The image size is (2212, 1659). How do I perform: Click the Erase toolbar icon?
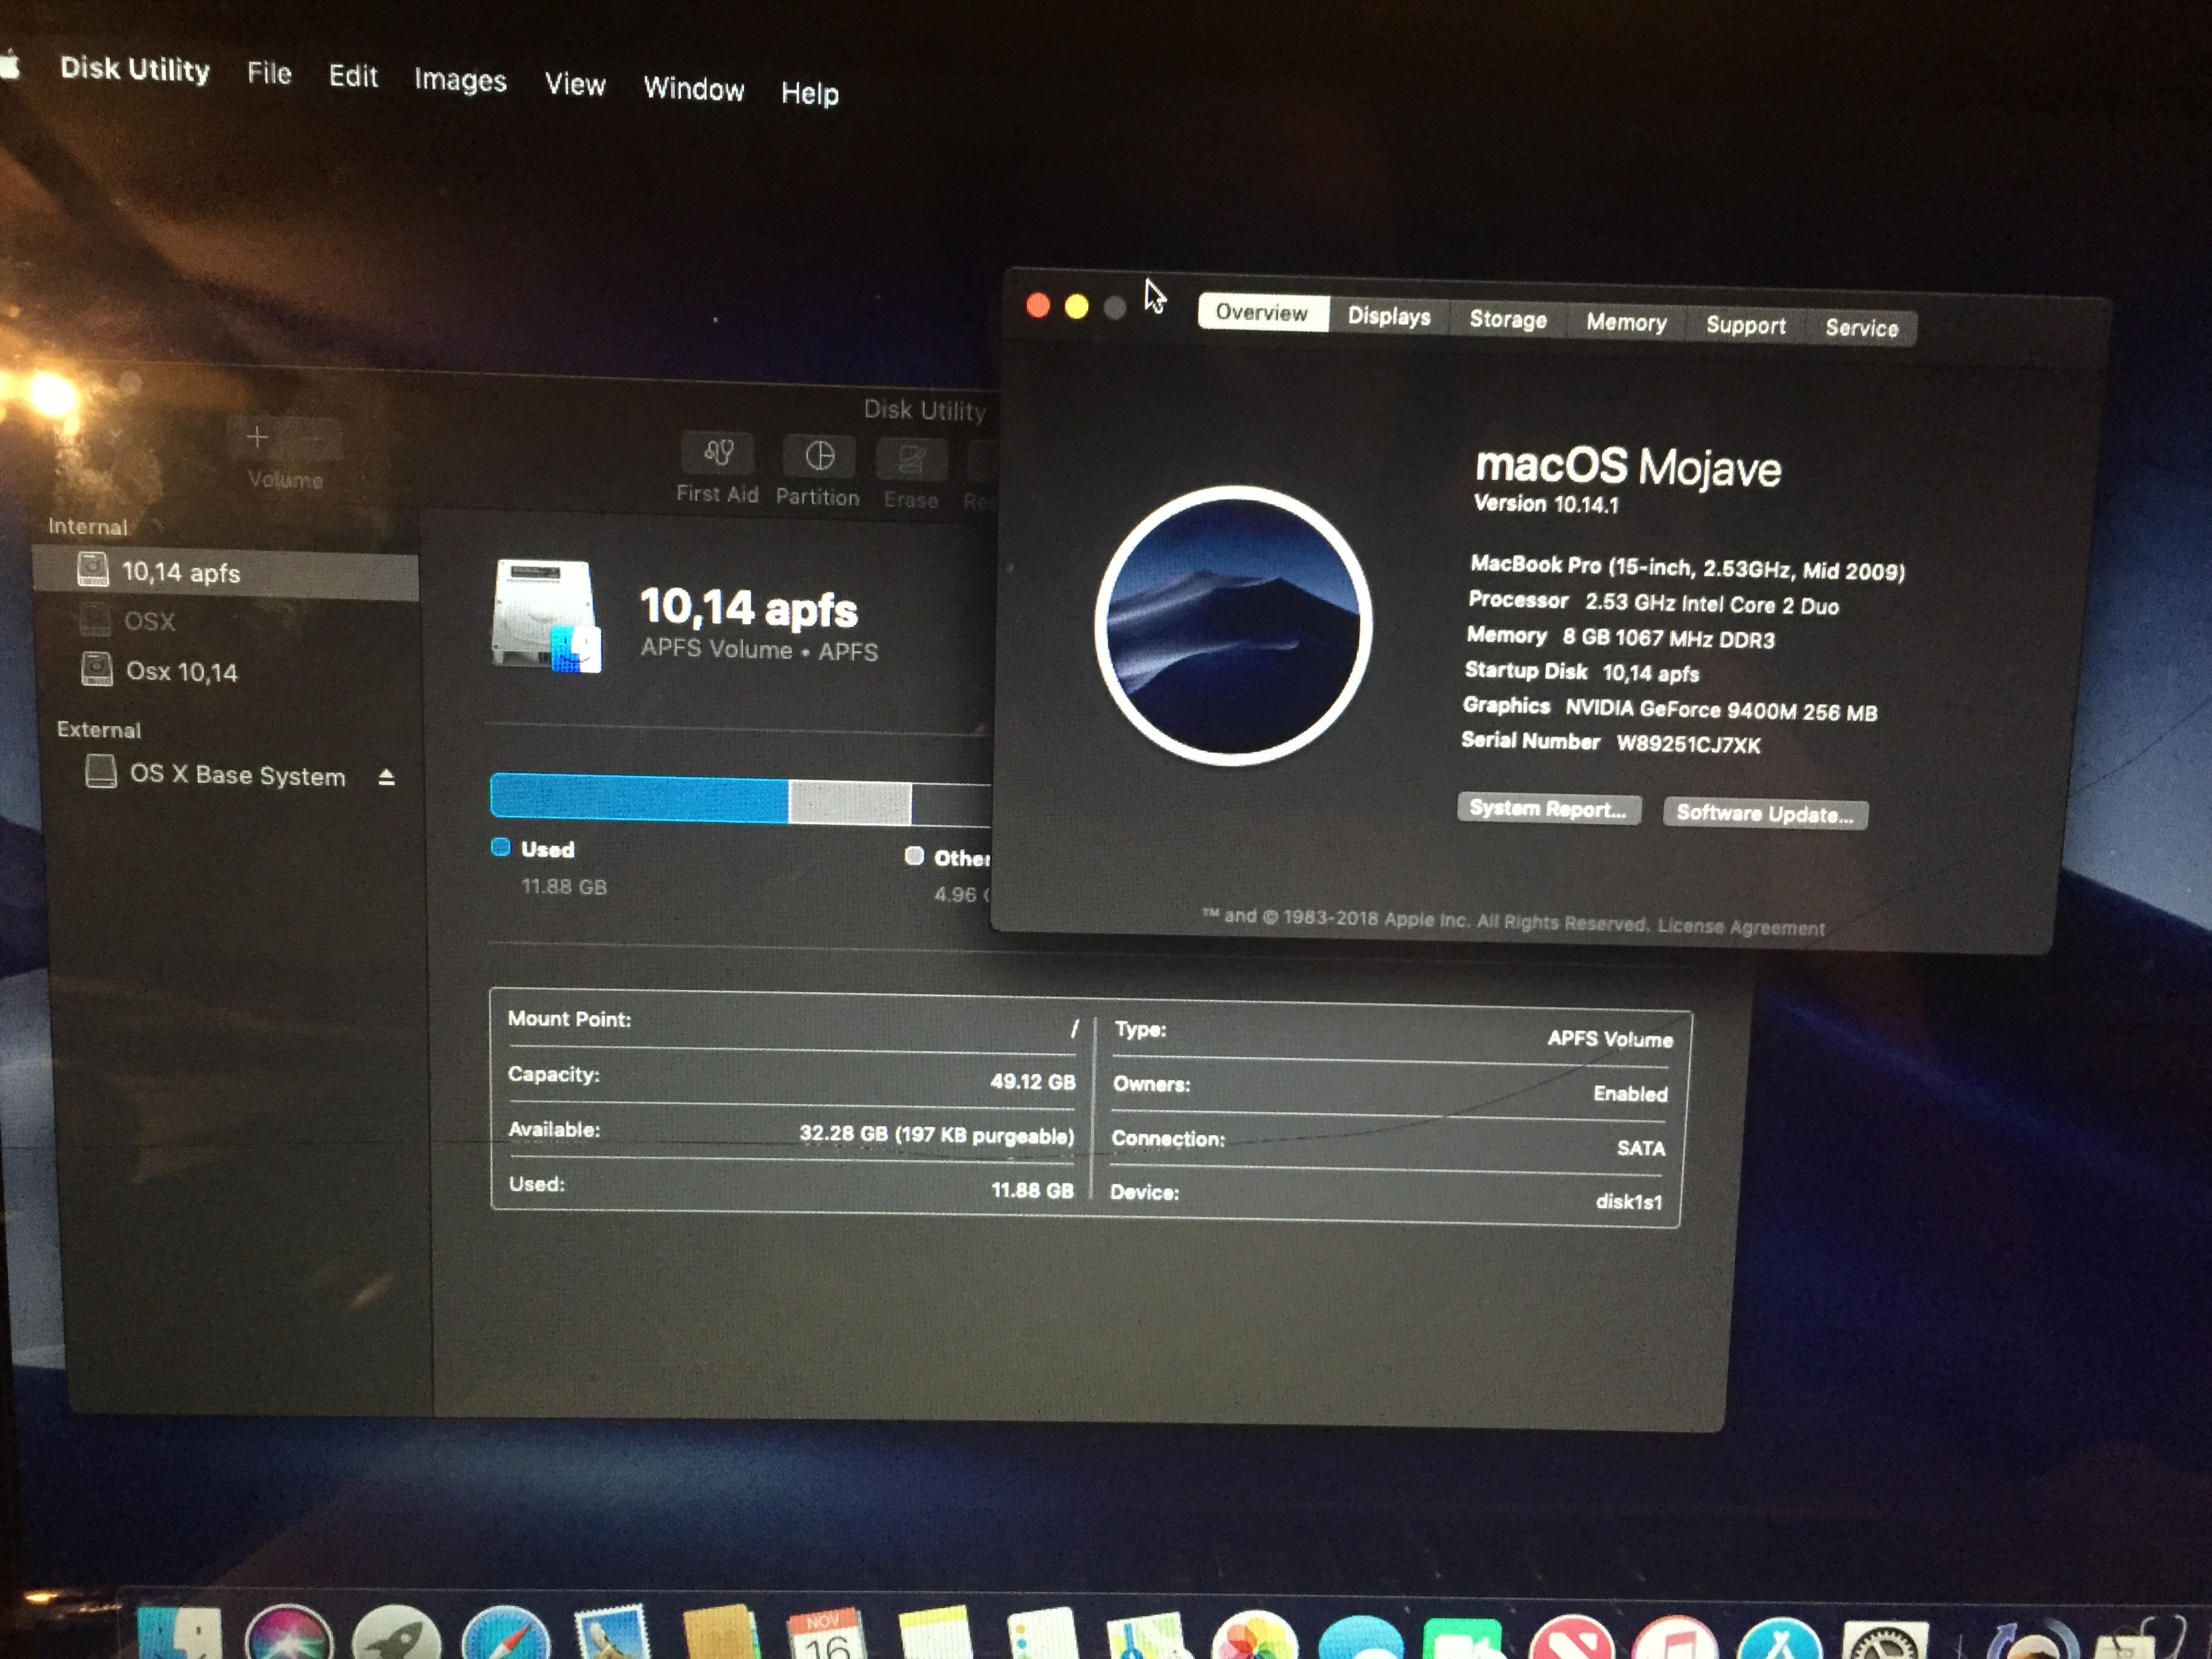tap(911, 461)
